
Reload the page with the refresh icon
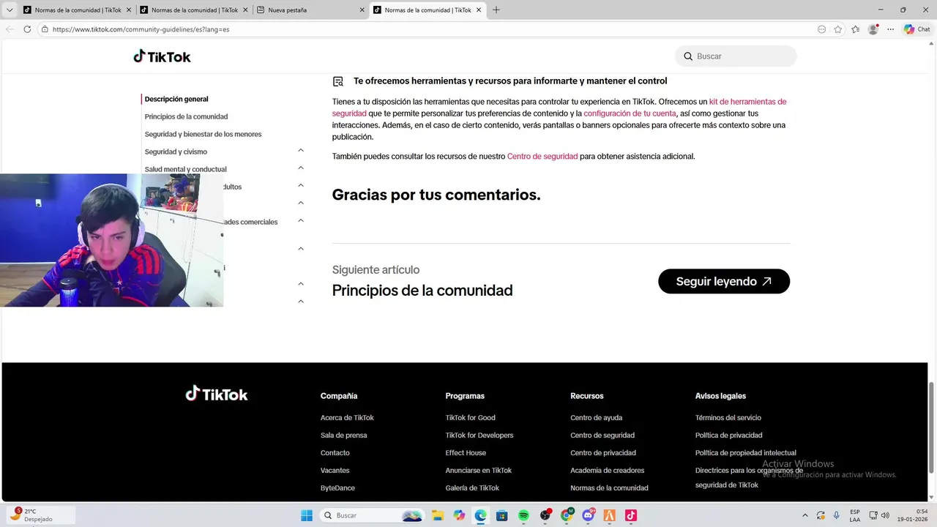[x=27, y=29]
